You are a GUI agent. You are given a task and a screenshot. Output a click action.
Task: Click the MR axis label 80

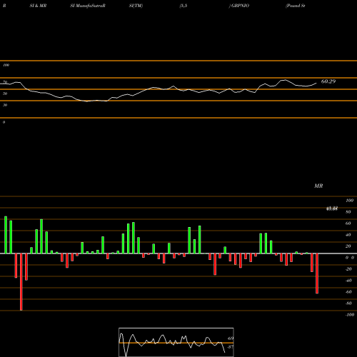(348, 212)
